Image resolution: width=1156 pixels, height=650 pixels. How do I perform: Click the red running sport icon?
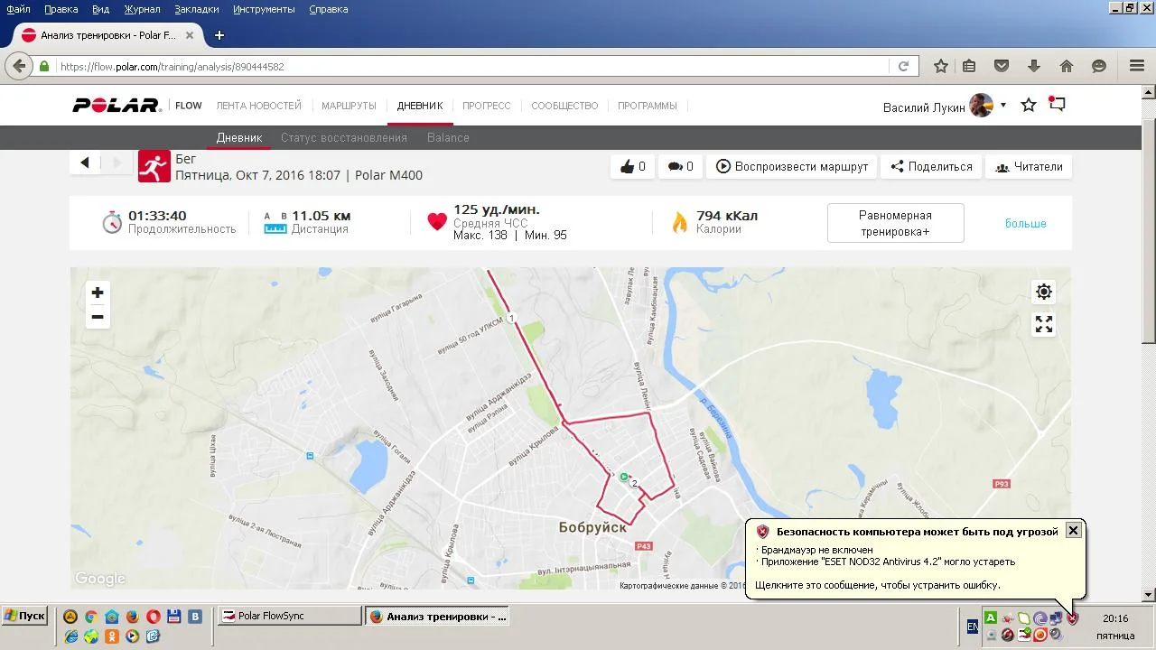click(x=154, y=166)
